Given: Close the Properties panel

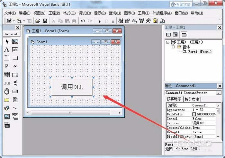Looking at the screenshot, I should [220, 86].
